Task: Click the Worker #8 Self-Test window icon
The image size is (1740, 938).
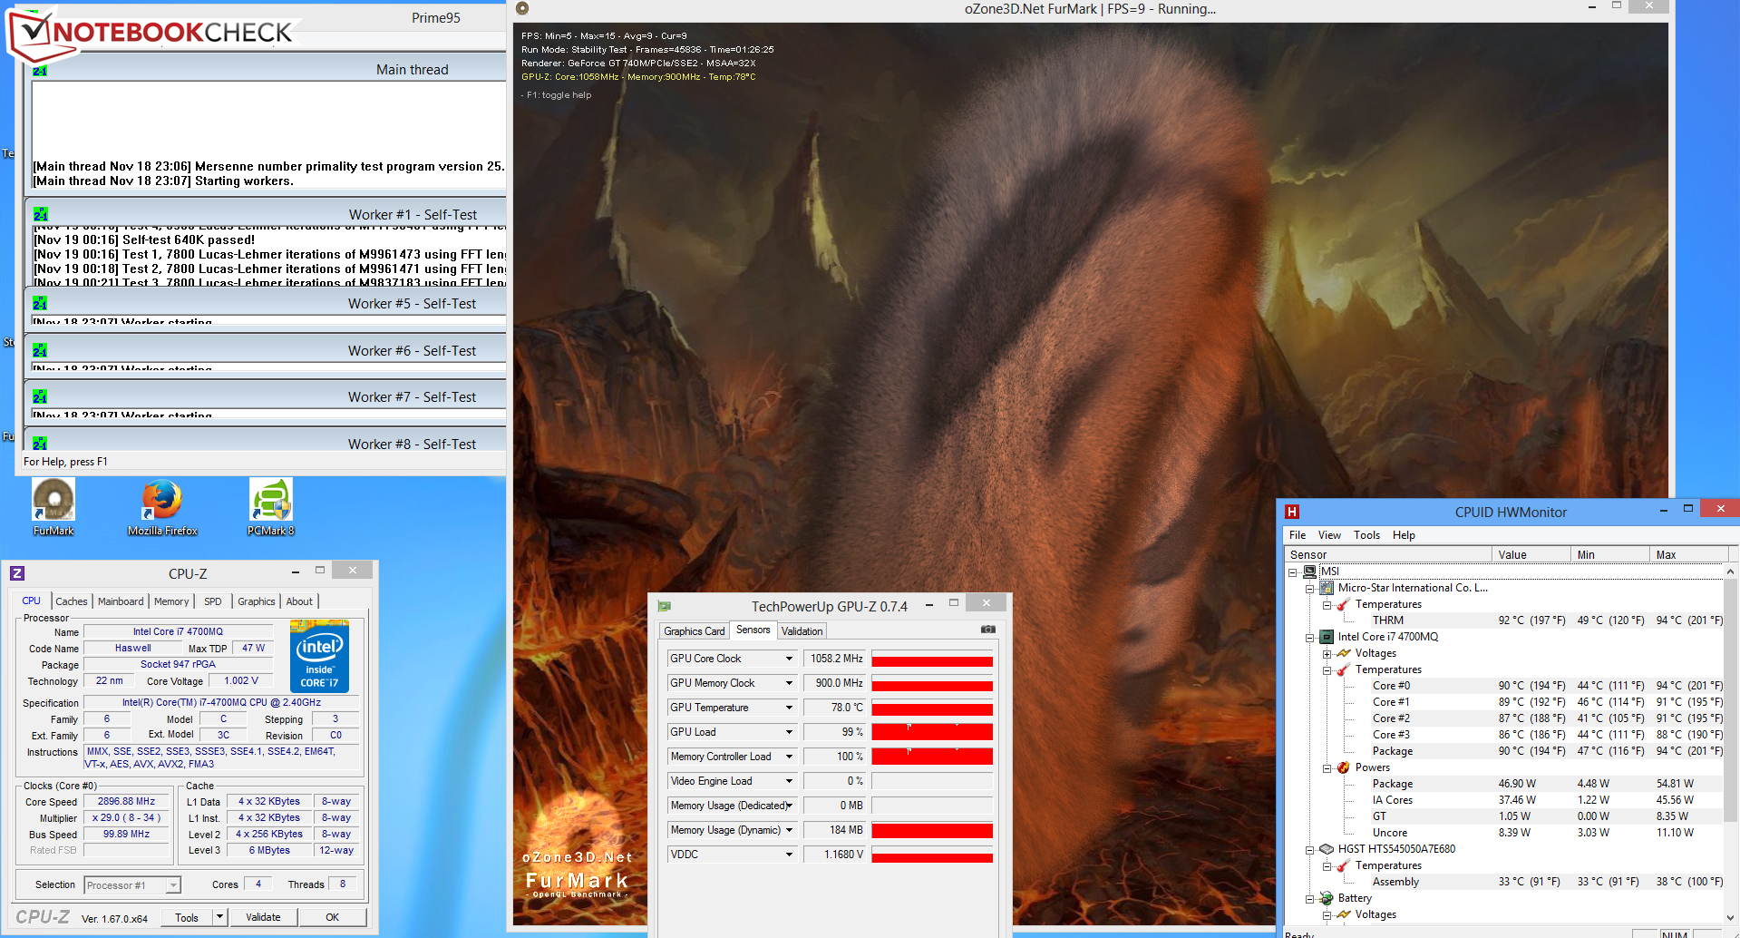Action: click(40, 444)
